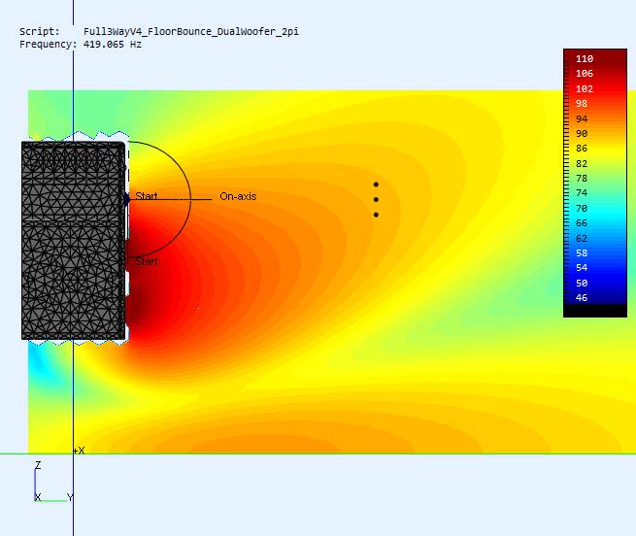Click the frequency value 419.065 Hz
Viewport: 636px width, 536px height.
[113, 45]
